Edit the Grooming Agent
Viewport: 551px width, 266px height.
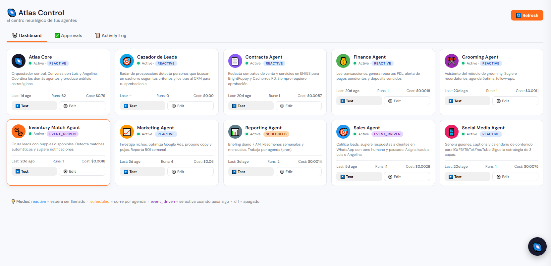tap(515, 101)
